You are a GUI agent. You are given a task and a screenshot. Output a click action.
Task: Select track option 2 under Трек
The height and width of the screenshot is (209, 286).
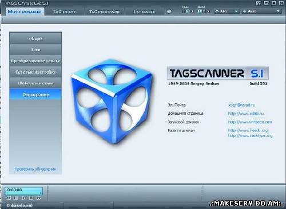(188, 11)
